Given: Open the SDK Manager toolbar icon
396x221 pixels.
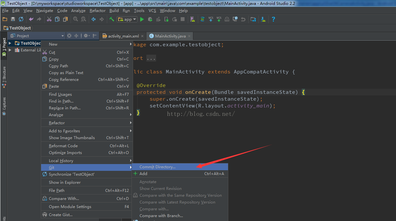Looking at the screenshot, I should (263, 19).
